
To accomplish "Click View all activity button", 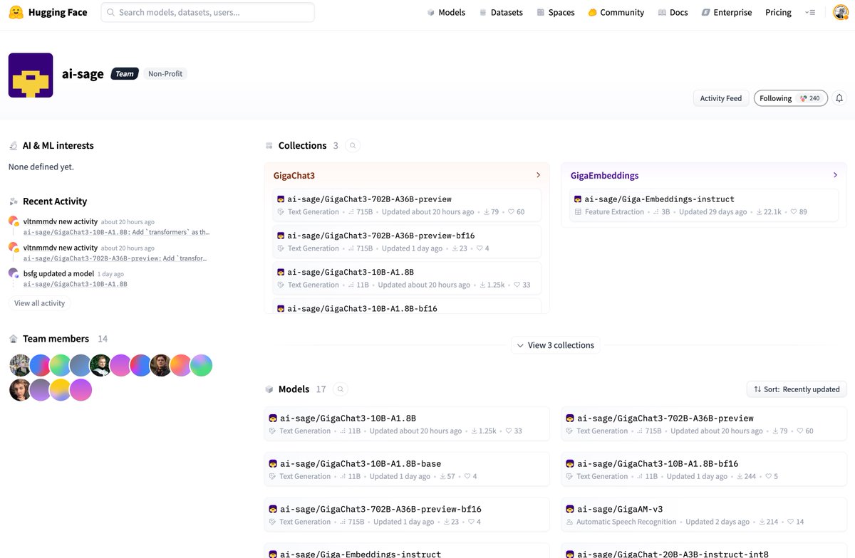I will pyautogui.click(x=39, y=303).
